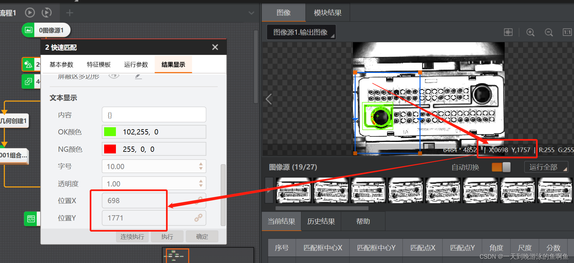
Task: Click the 内容 text input field
Action: click(x=154, y=115)
